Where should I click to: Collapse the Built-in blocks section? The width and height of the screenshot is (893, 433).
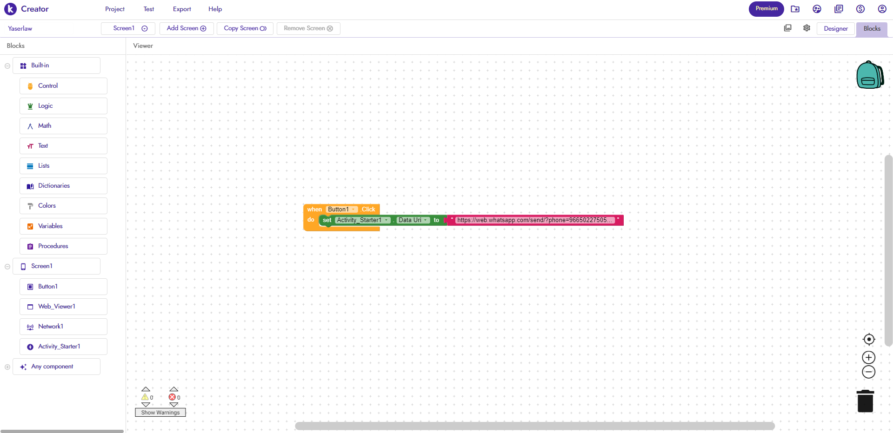(x=7, y=66)
